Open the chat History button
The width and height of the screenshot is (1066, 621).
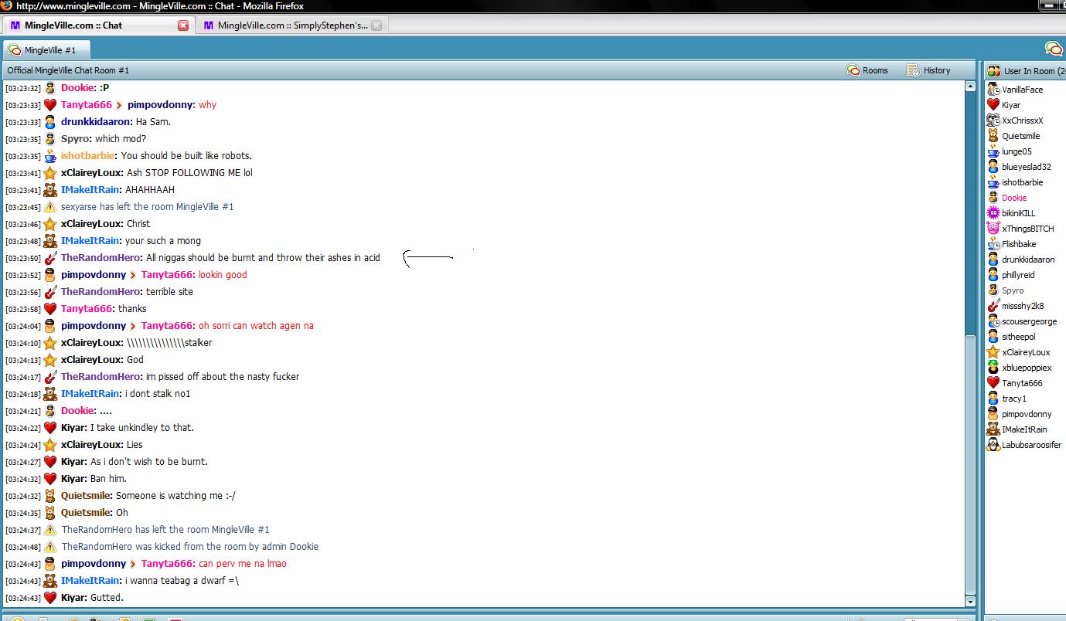[x=928, y=70]
